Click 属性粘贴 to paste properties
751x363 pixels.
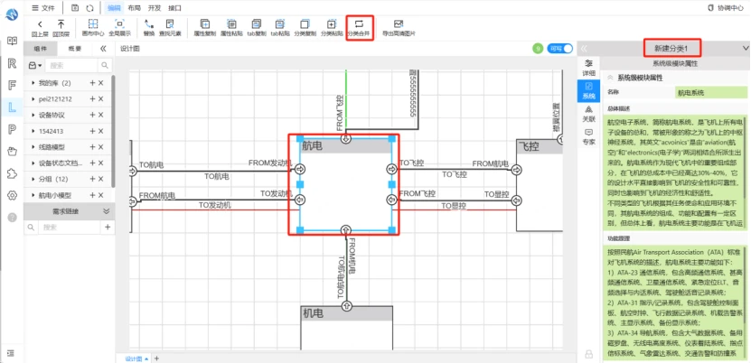click(231, 28)
